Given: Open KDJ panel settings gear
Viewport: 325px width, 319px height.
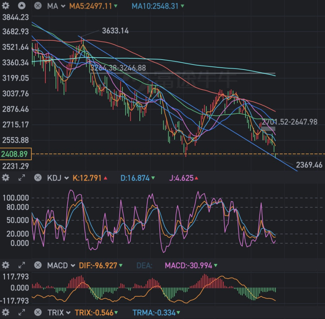Looking at the screenshot, I should pos(6,178).
